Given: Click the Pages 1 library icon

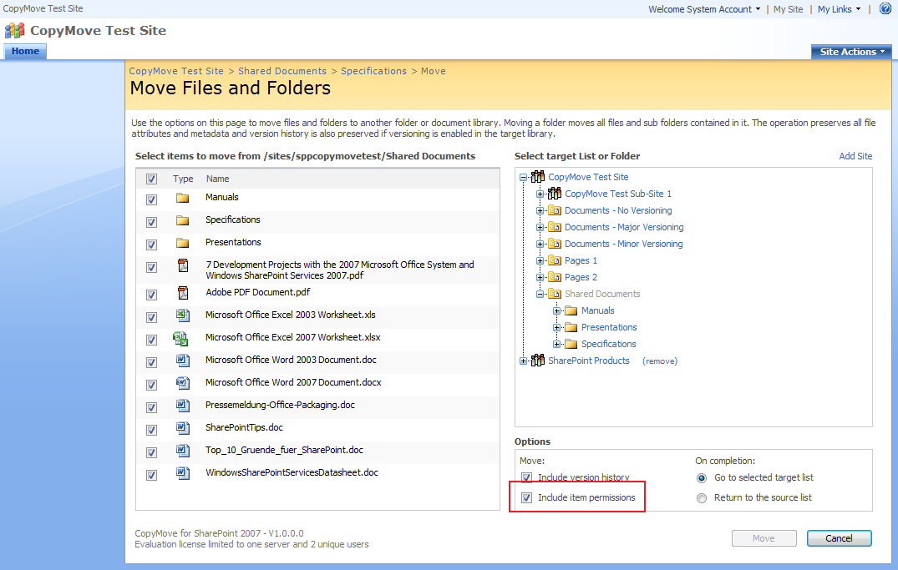Looking at the screenshot, I should [x=555, y=260].
